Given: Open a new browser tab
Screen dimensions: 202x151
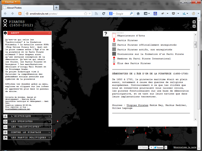Looking at the screenshot, I should pos(56,8).
